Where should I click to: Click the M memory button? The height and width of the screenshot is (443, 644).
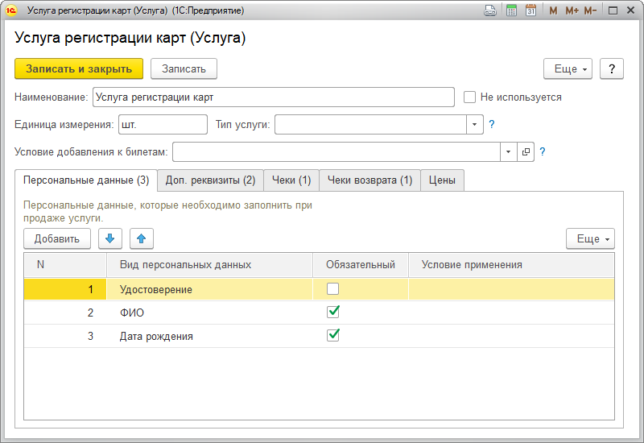point(553,10)
